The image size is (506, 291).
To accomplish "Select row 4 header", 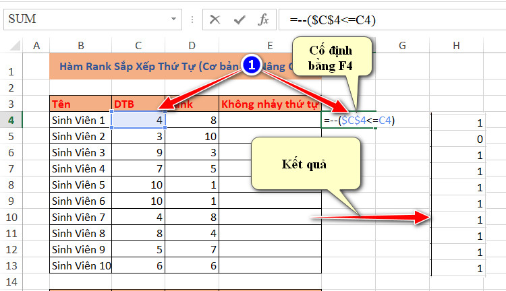I will click(11, 120).
